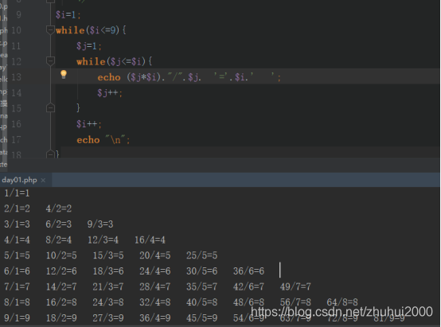Click the yellow lightbulb quick-fix icon
441x327 pixels.
64,75
